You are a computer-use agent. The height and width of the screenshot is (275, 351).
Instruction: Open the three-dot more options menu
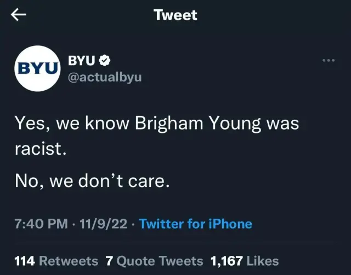(x=329, y=60)
